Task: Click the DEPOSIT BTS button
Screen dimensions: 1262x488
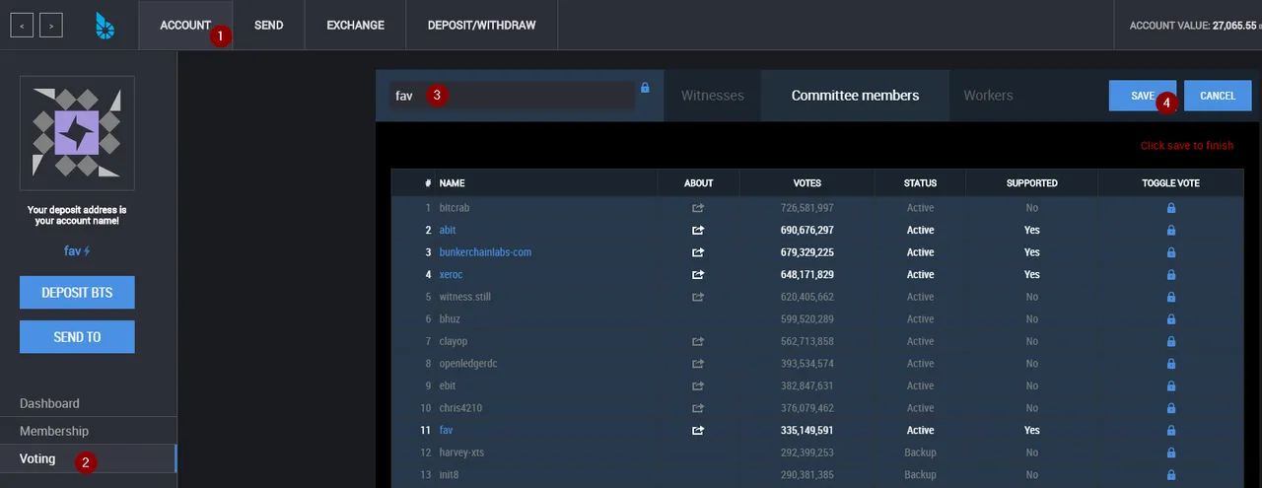Action: 77,293
